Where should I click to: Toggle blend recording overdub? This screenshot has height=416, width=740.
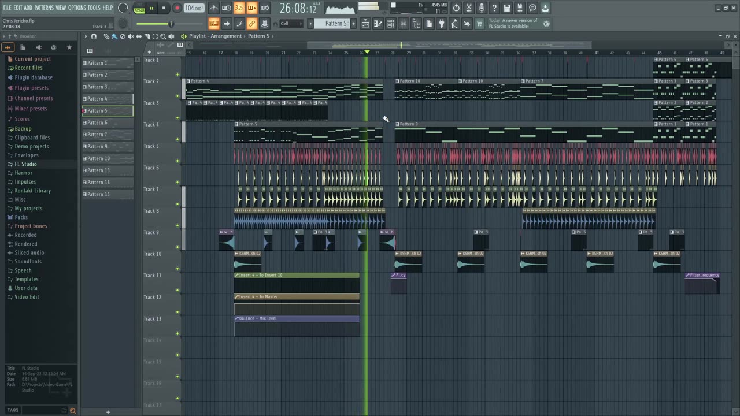click(x=251, y=8)
